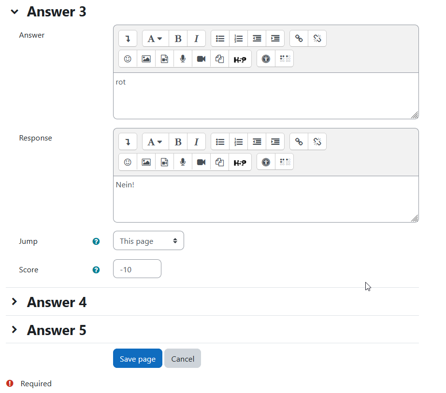
Task: Collapse the Answer 3 section
Action: click(x=14, y=12)
